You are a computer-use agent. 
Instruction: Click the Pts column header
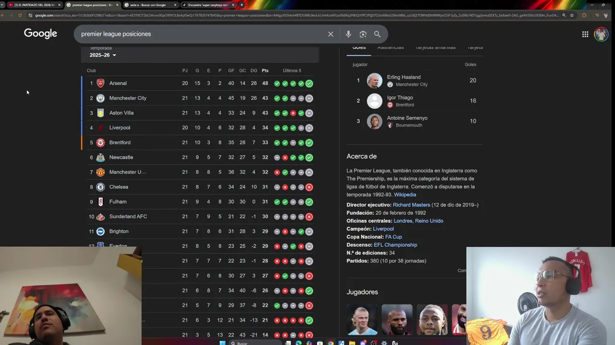(x=265, y=70)
